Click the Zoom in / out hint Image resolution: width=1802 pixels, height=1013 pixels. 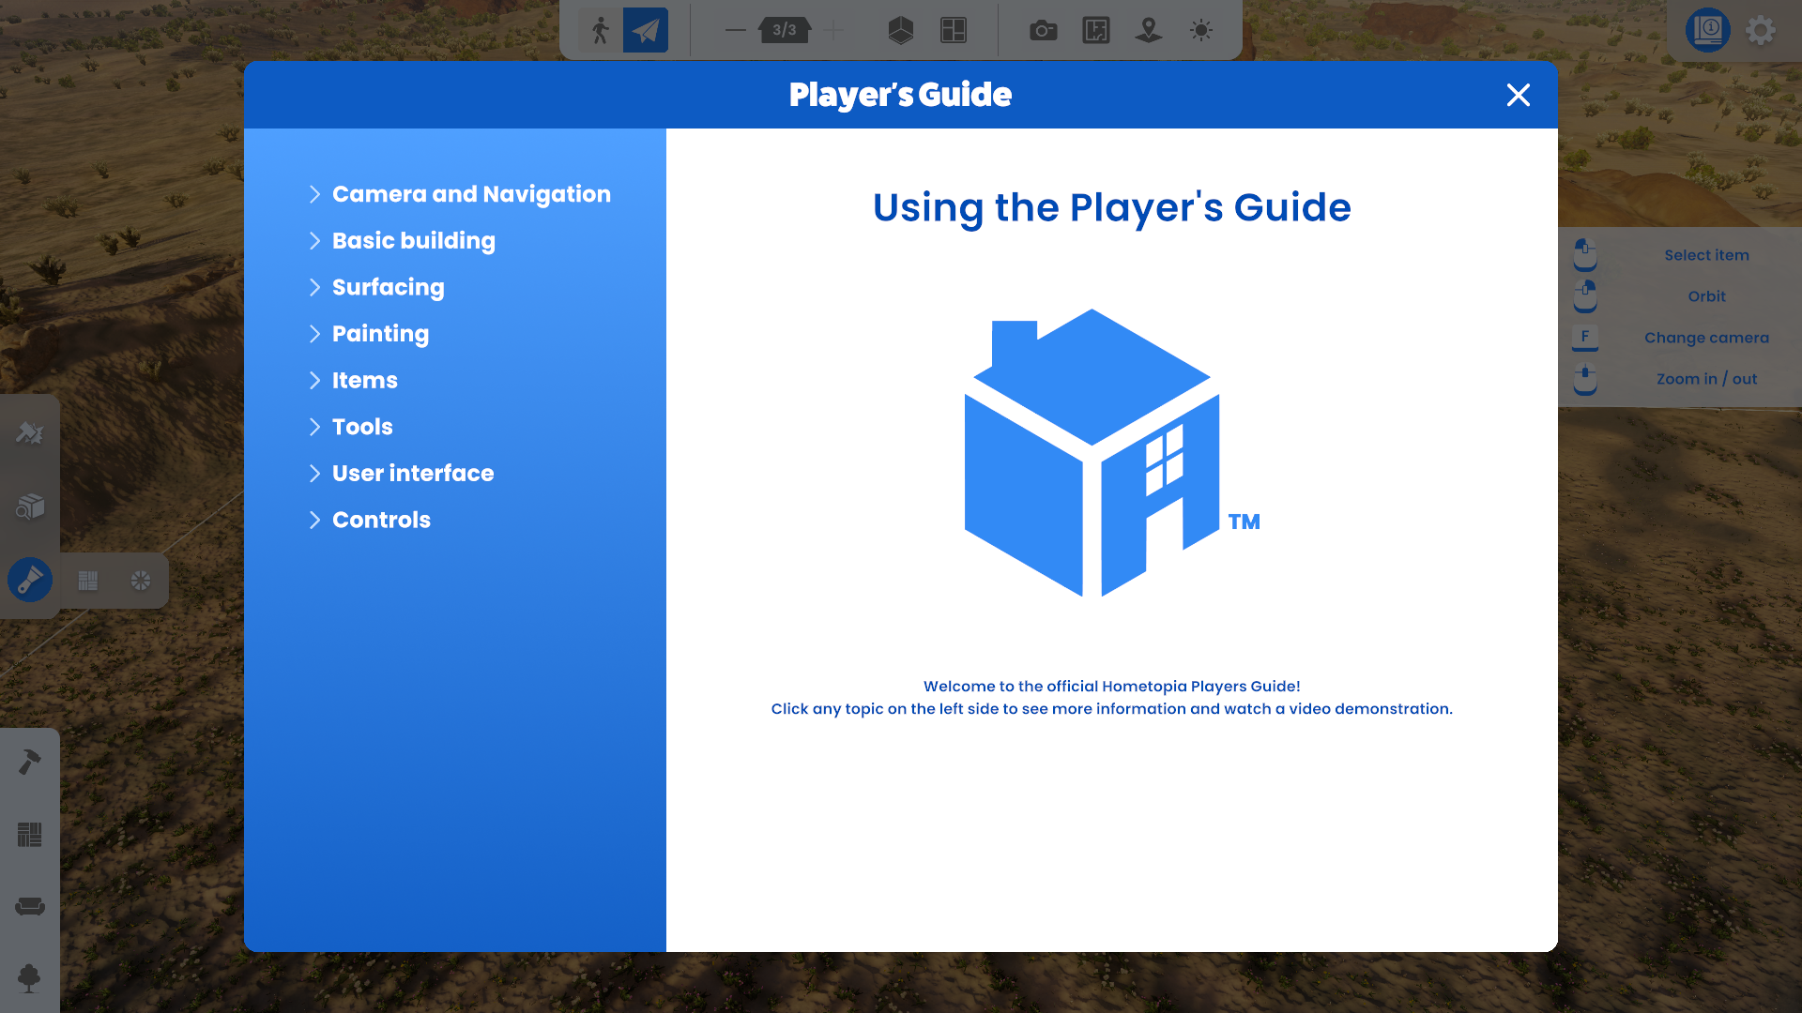1706,379
